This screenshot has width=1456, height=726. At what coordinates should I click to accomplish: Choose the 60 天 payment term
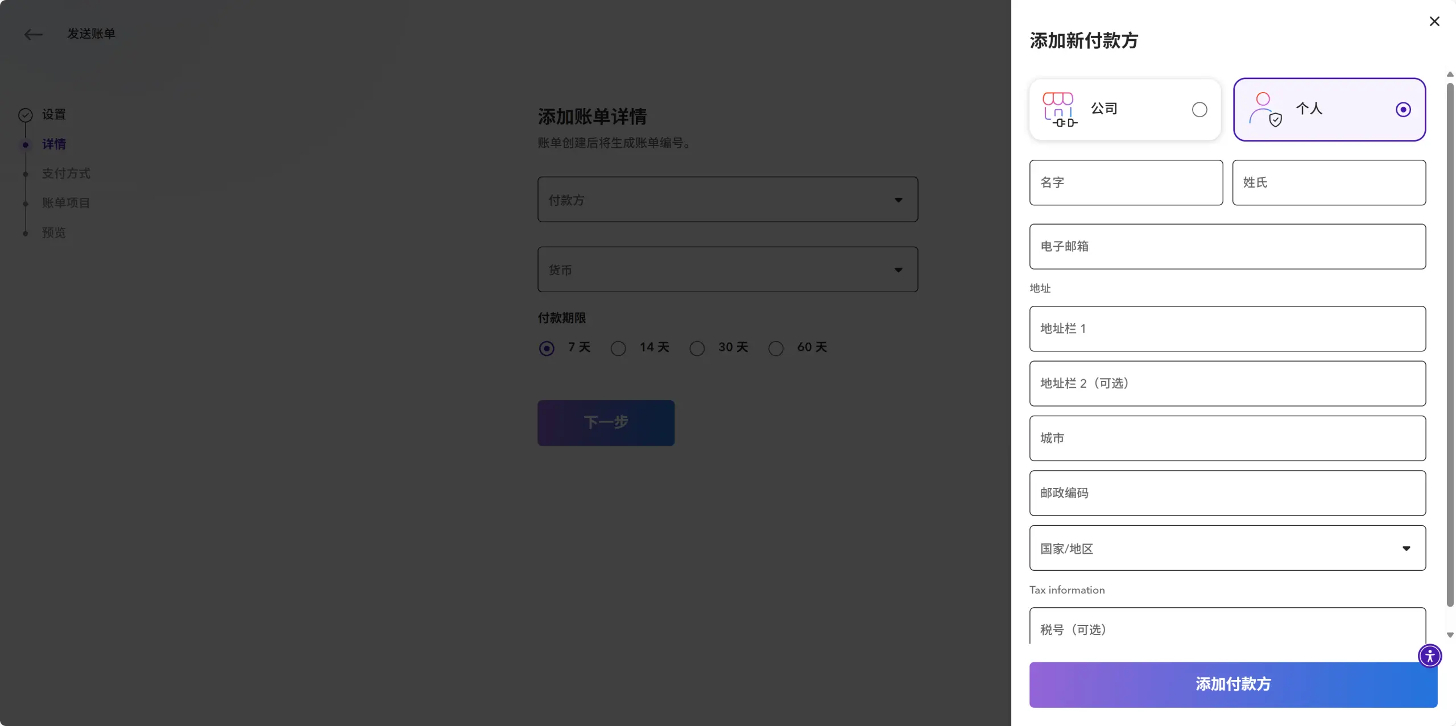776,348
